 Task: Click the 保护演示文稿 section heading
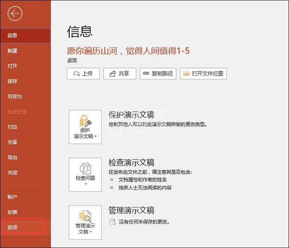point(131,115)
